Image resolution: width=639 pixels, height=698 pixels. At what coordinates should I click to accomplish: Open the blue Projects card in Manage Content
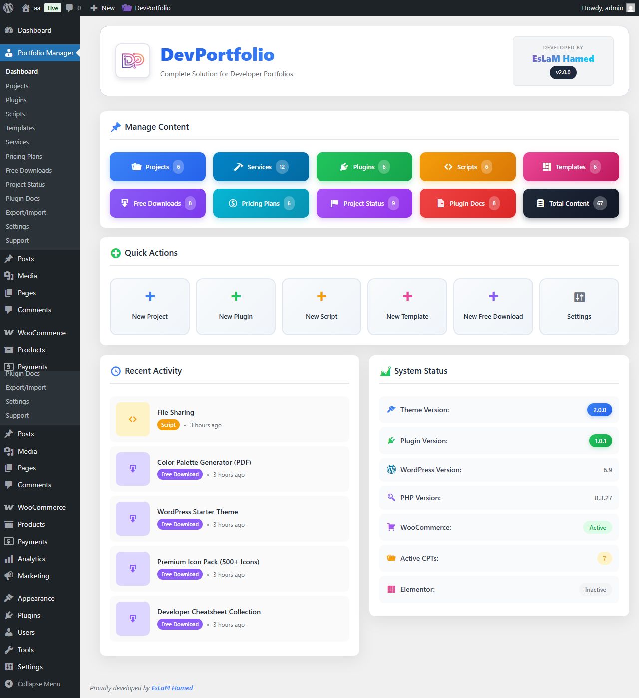coord(158,167)
